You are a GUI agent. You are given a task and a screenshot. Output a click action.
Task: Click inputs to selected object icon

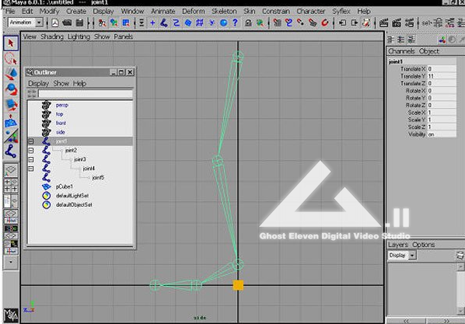342,23
